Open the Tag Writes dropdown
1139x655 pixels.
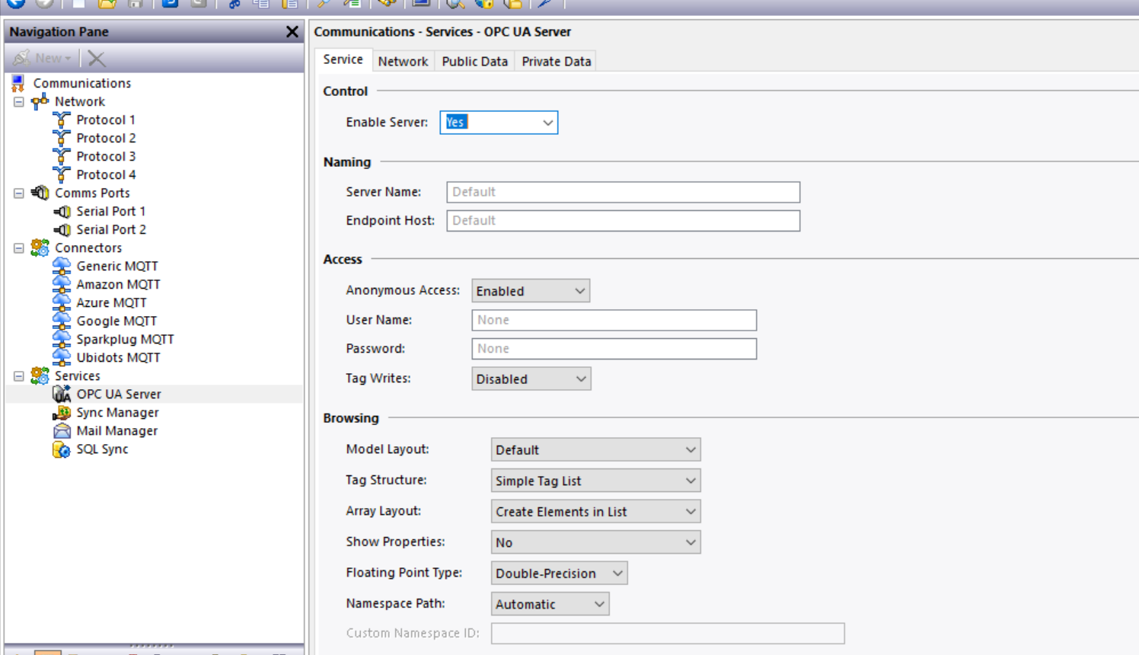coord(531,379)
